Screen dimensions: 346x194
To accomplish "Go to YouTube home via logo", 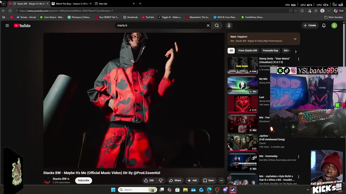I will pos(22,26).
